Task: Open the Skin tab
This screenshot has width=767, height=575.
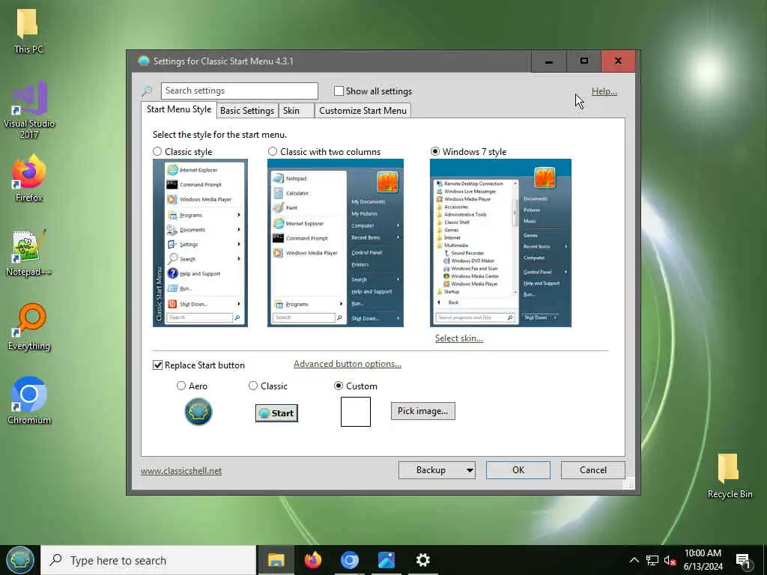Action: 296,111
